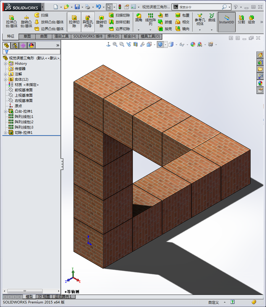This screenshot has height=307, width=266.
Task: Toggle the shaded display style cube button
Action: [160, 44]
